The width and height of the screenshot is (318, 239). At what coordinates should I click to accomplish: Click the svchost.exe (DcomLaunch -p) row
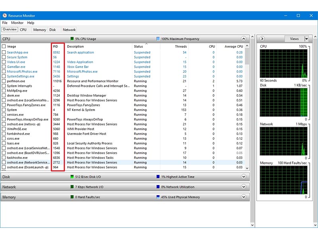[123, 167]
